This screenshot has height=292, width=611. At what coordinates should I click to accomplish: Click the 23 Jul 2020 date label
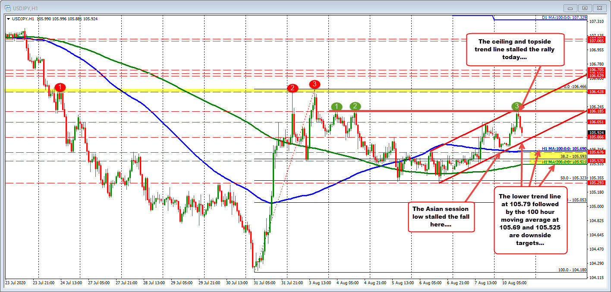click(x=16, y=283)
